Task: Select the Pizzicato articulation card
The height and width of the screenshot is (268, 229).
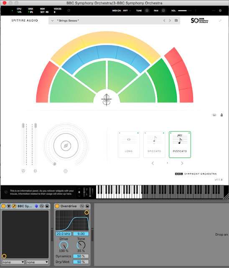Action: [180, 144]
